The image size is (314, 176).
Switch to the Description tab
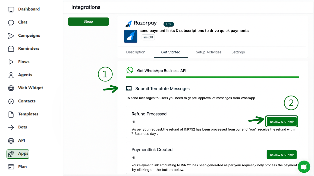136,52
